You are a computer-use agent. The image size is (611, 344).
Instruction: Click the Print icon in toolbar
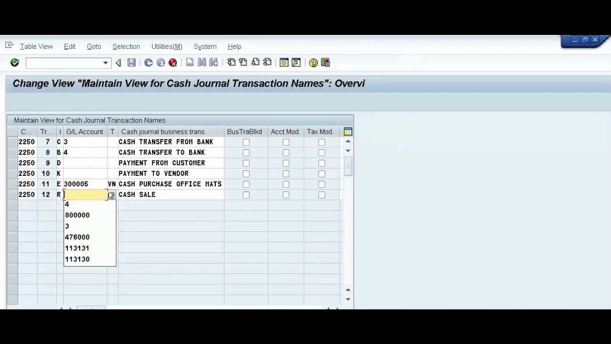(x=190, y=63)
